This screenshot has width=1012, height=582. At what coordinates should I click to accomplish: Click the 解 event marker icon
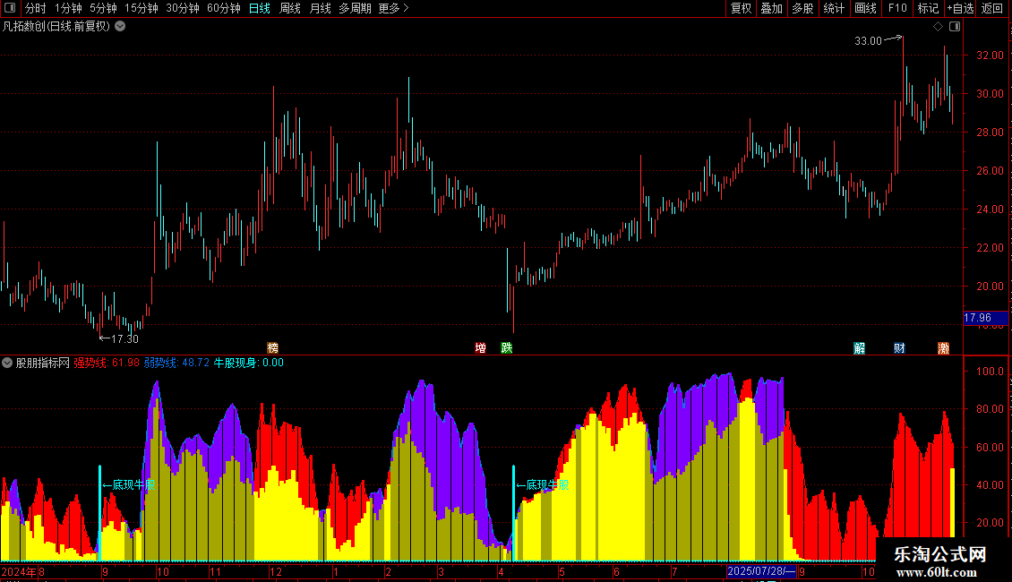859,348
